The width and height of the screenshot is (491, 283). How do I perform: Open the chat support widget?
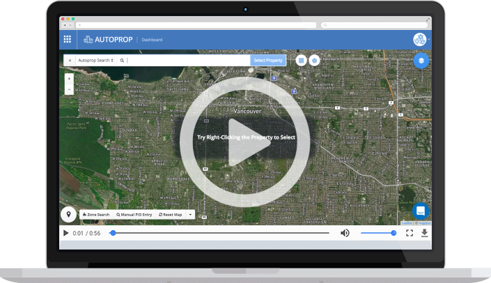pos(420,211)
